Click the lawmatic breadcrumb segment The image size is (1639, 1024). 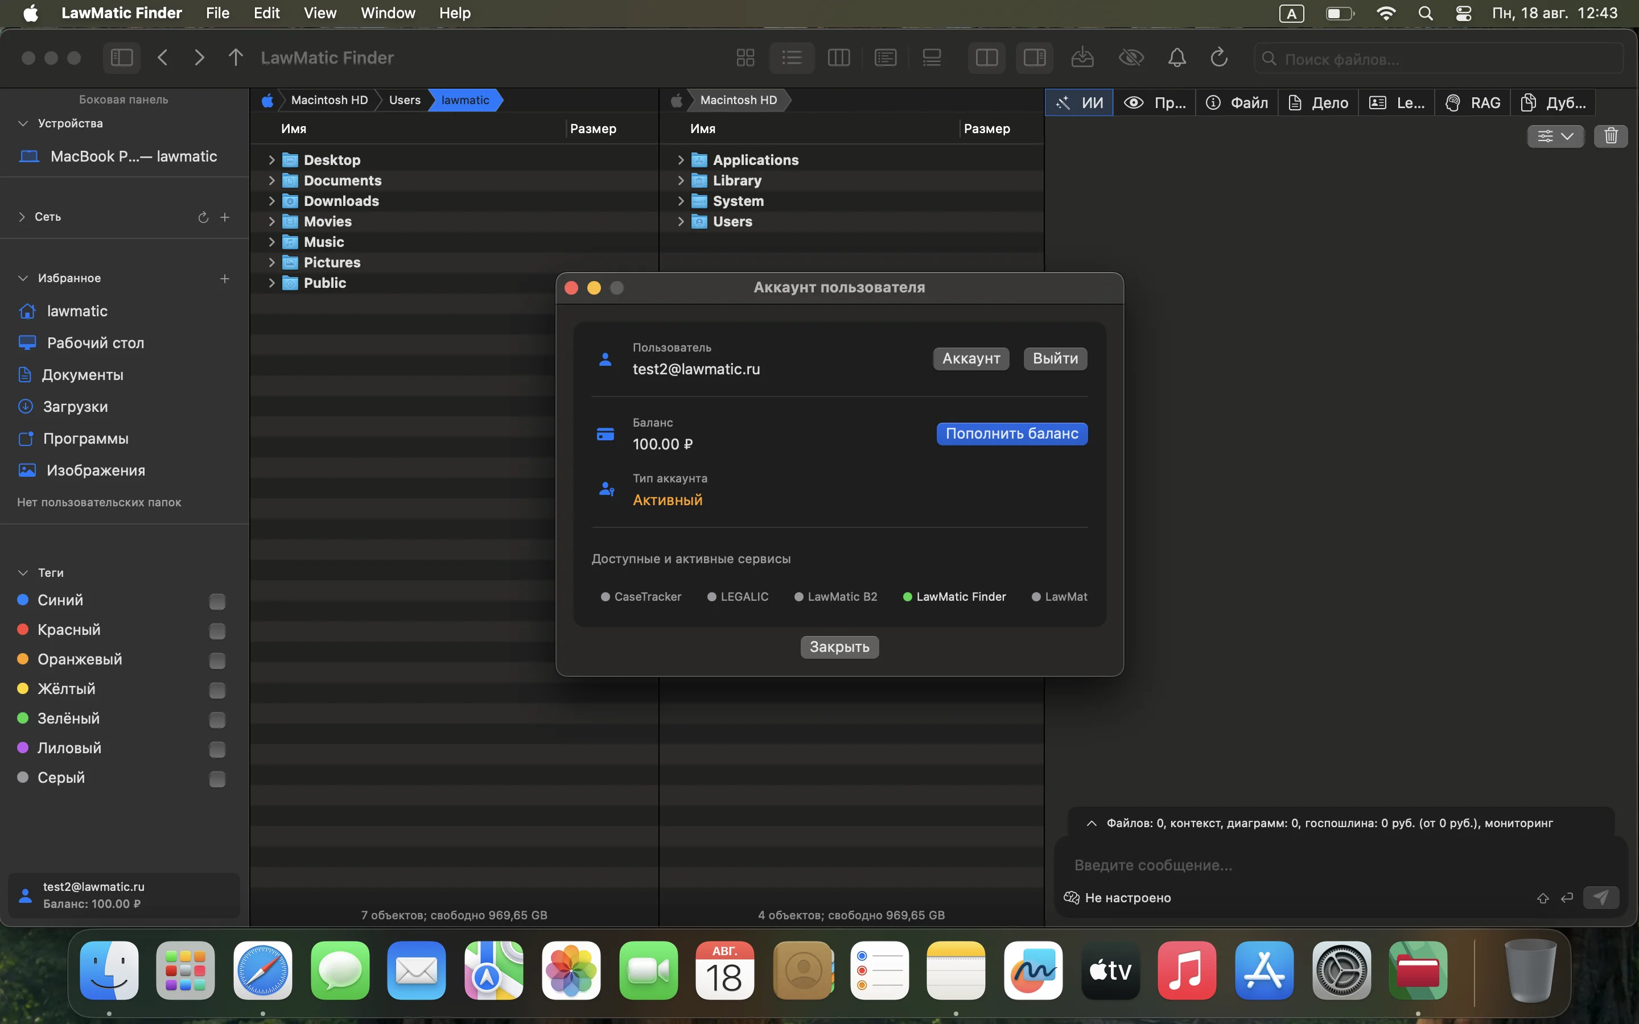pos(466,100)
